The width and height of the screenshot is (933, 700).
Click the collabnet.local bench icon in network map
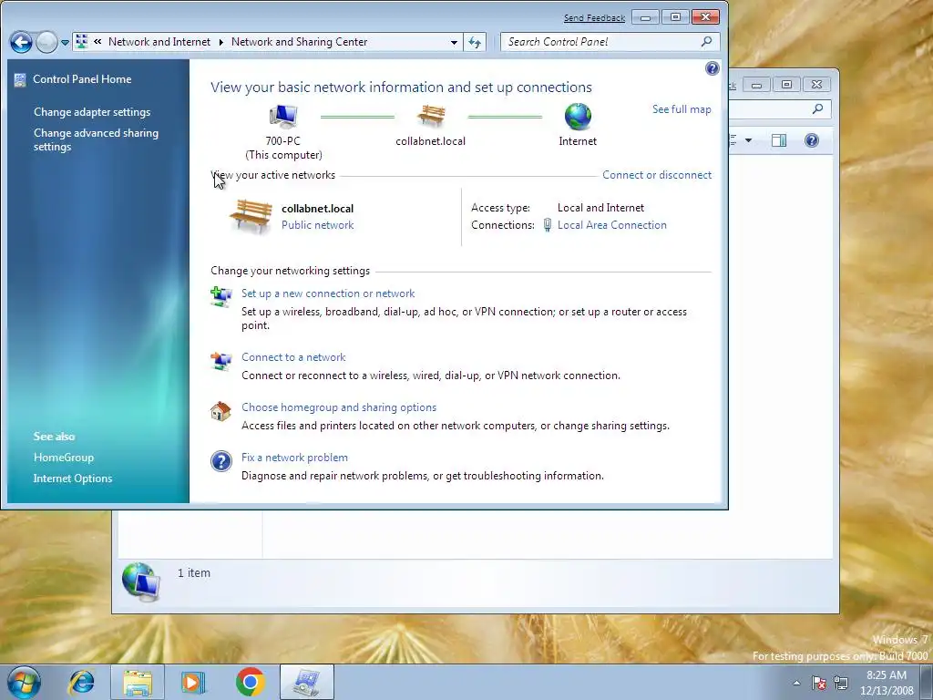[431, 116]
